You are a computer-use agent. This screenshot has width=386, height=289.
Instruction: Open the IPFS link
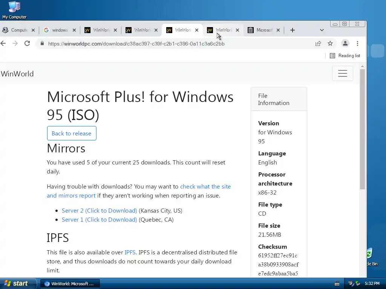tap(130, 252)
